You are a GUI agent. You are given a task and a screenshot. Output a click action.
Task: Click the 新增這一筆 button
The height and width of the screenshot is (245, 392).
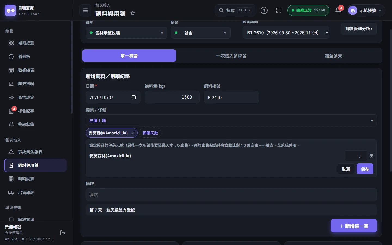(354, 226)
